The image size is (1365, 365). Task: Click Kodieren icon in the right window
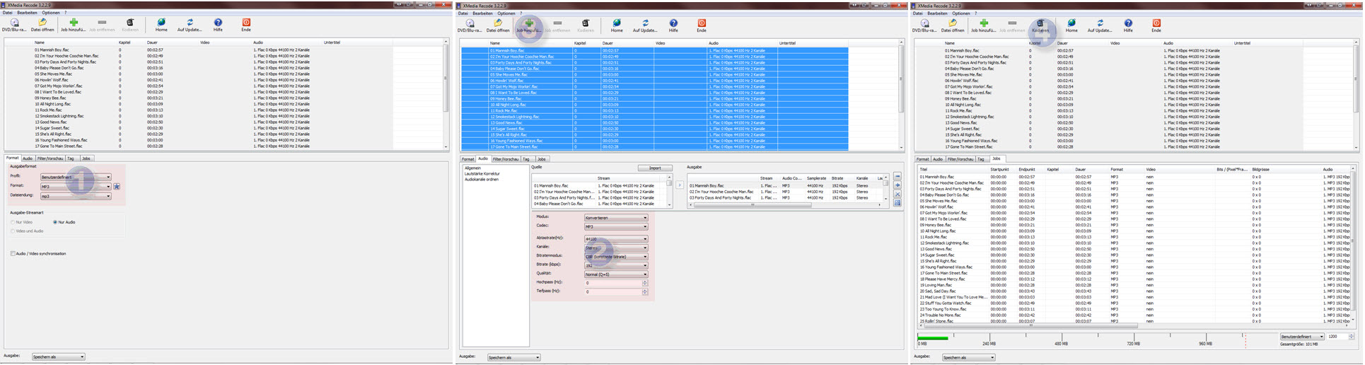(x=1040, y=25)
